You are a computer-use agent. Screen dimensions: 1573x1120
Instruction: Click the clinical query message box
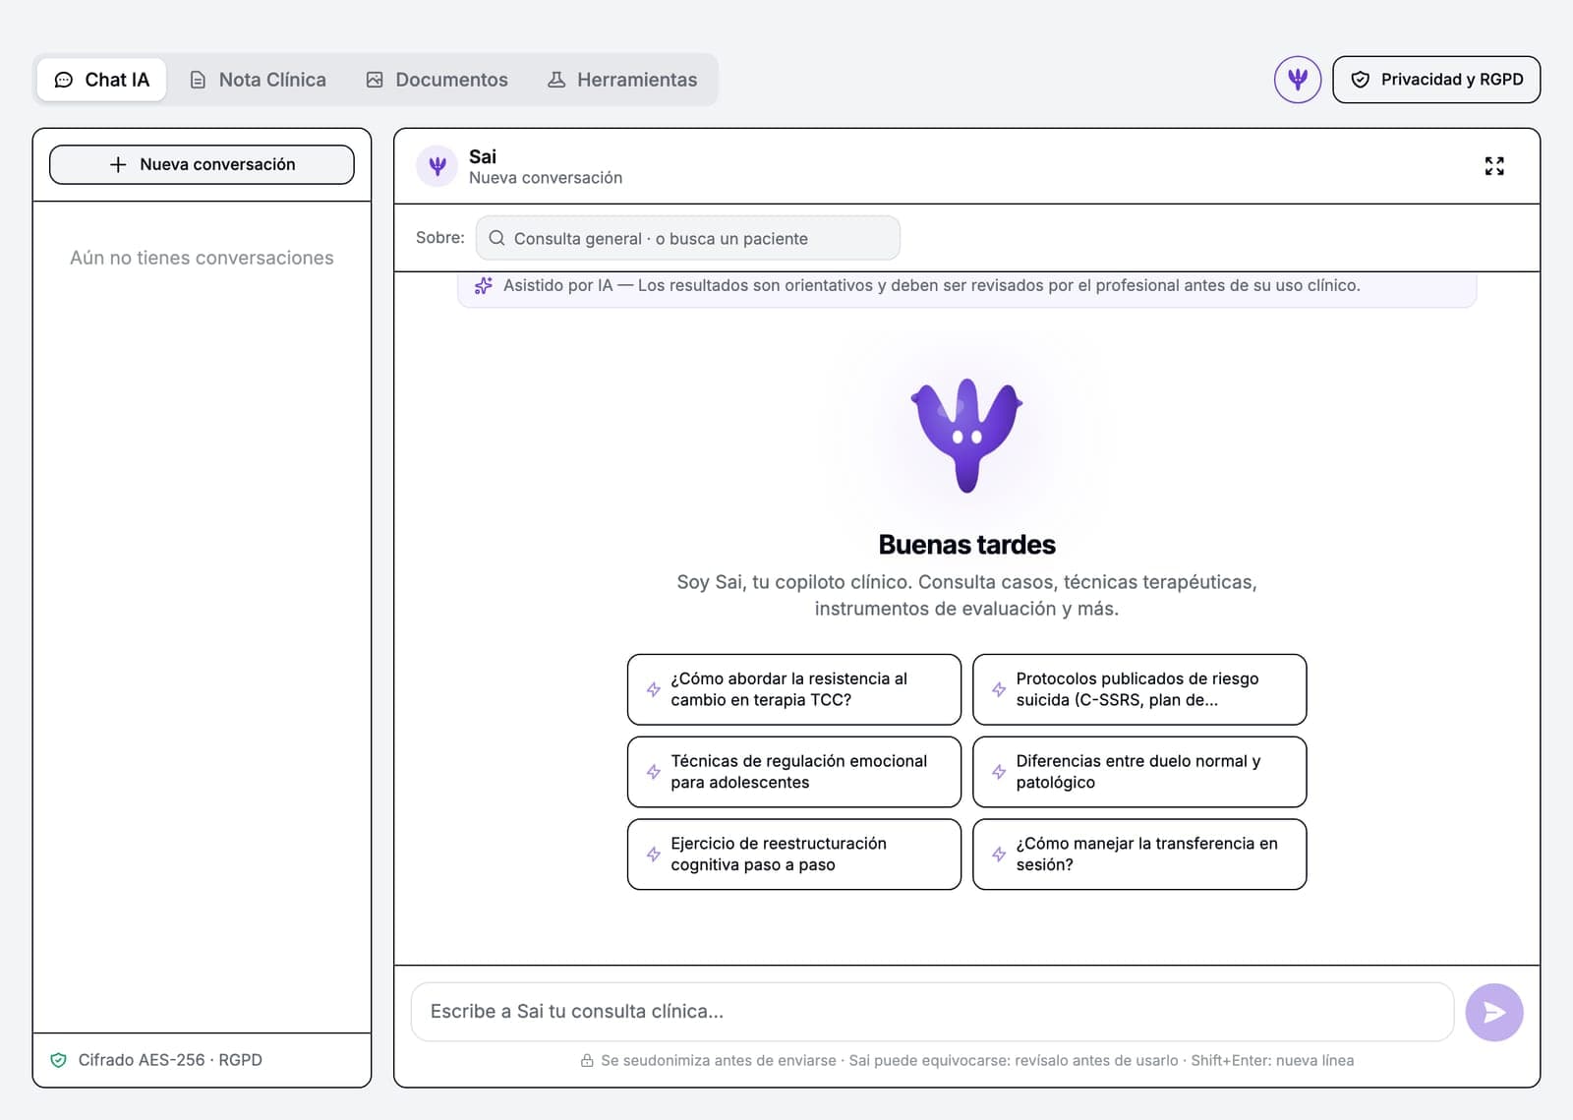coord(932,1012)
